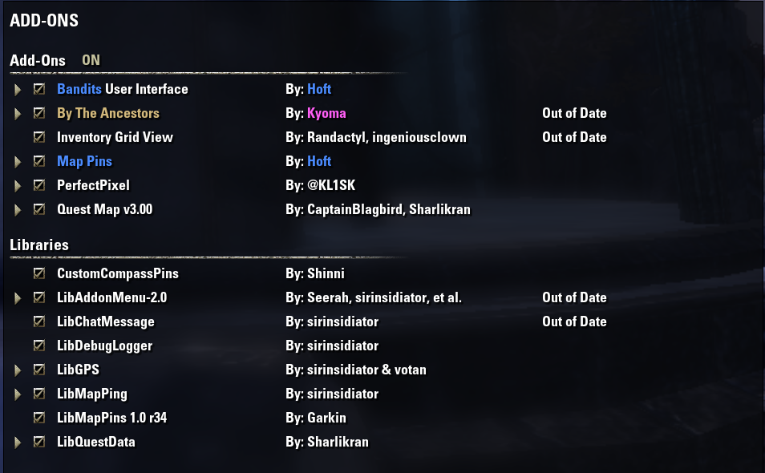Select the Map Pins add-on name
765x473 pixels.
84,161
